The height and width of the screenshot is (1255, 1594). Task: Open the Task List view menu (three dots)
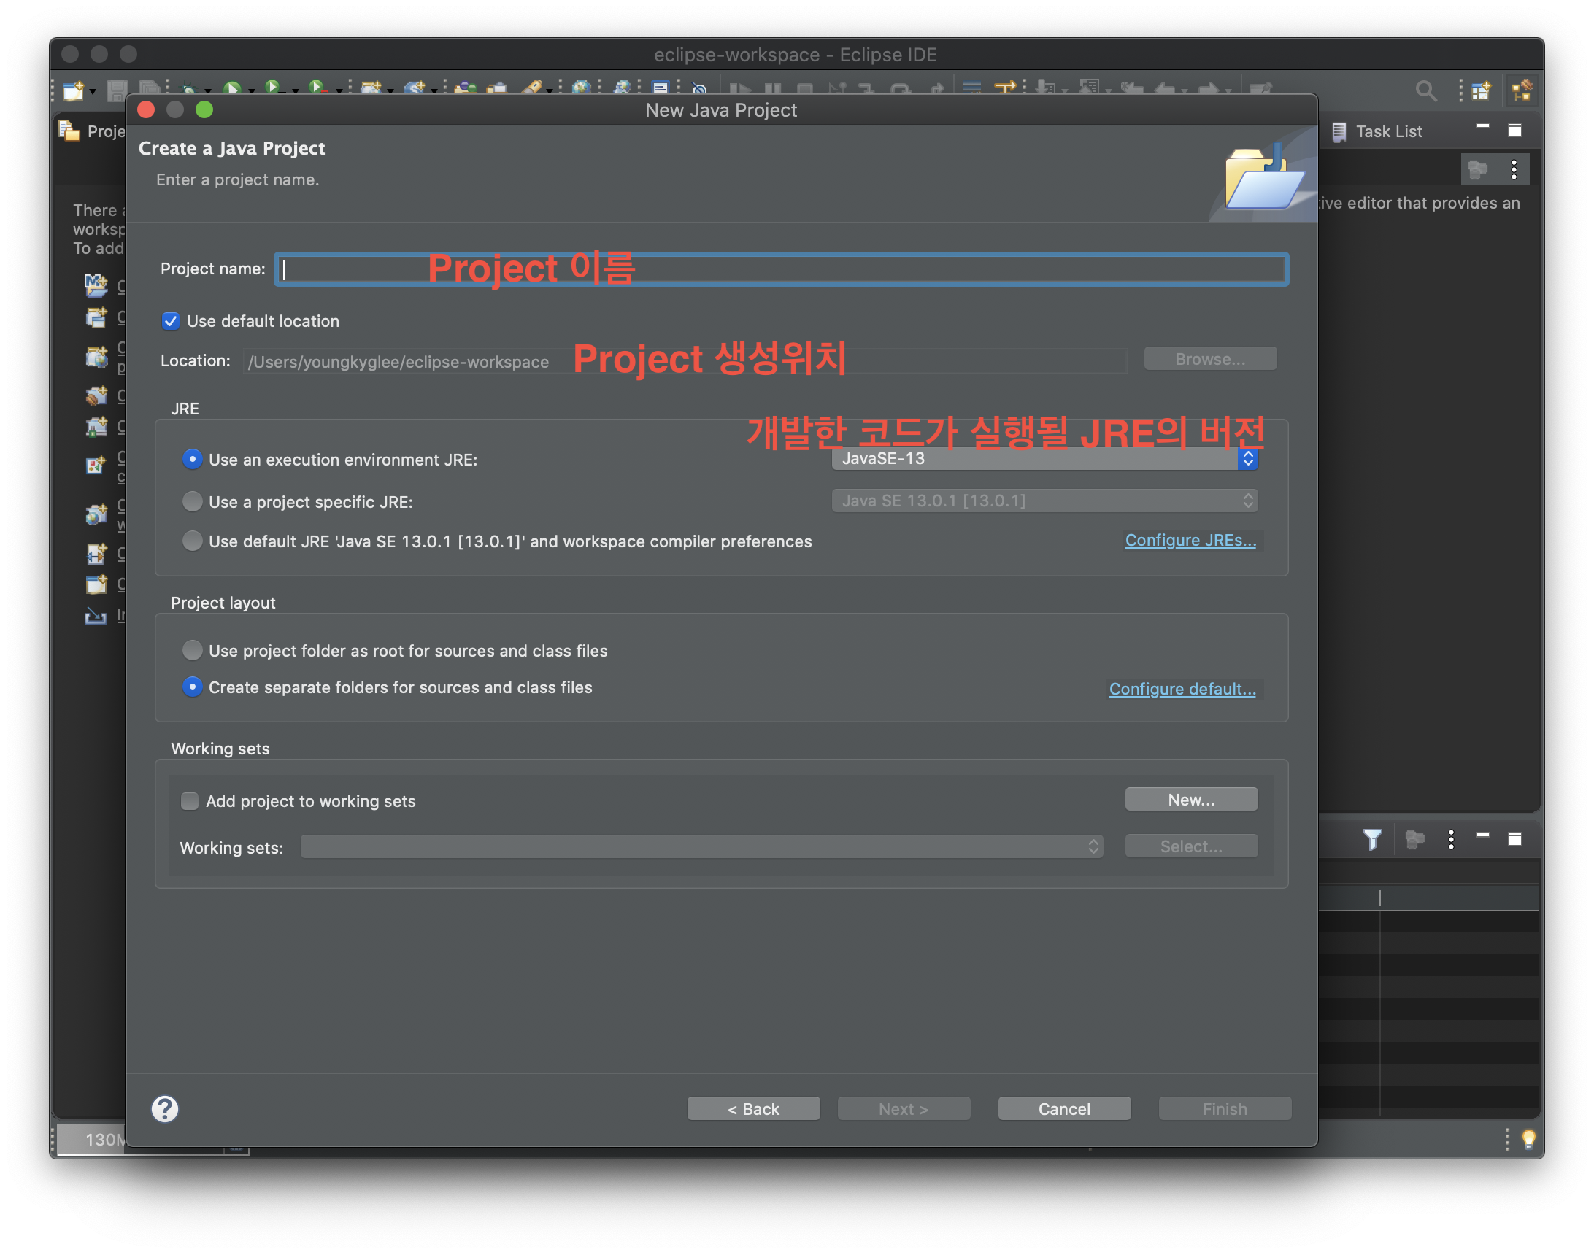pos(1514,170)
